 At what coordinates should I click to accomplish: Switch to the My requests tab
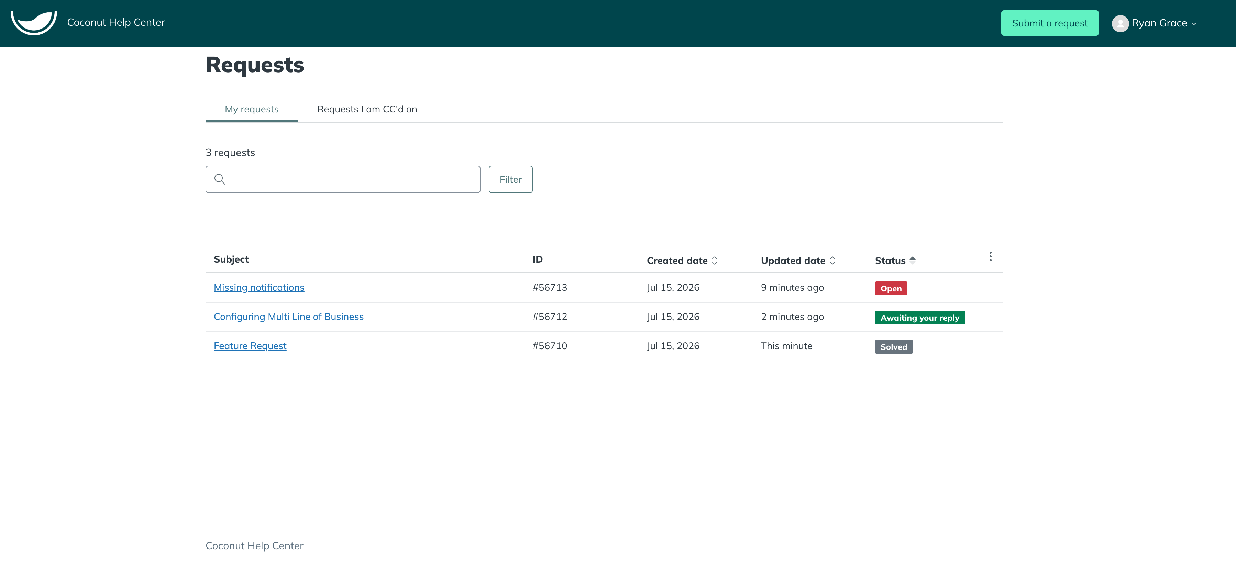point(251,109)
